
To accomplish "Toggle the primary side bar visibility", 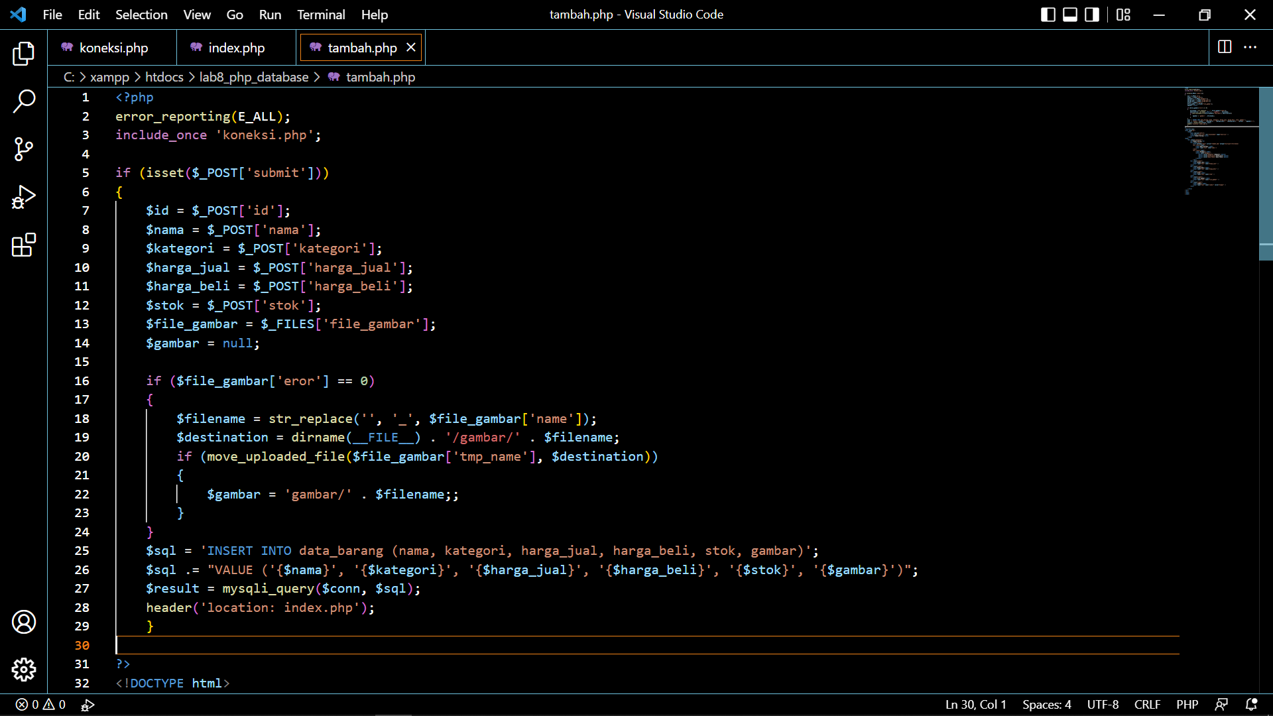I will point(1048,14).
